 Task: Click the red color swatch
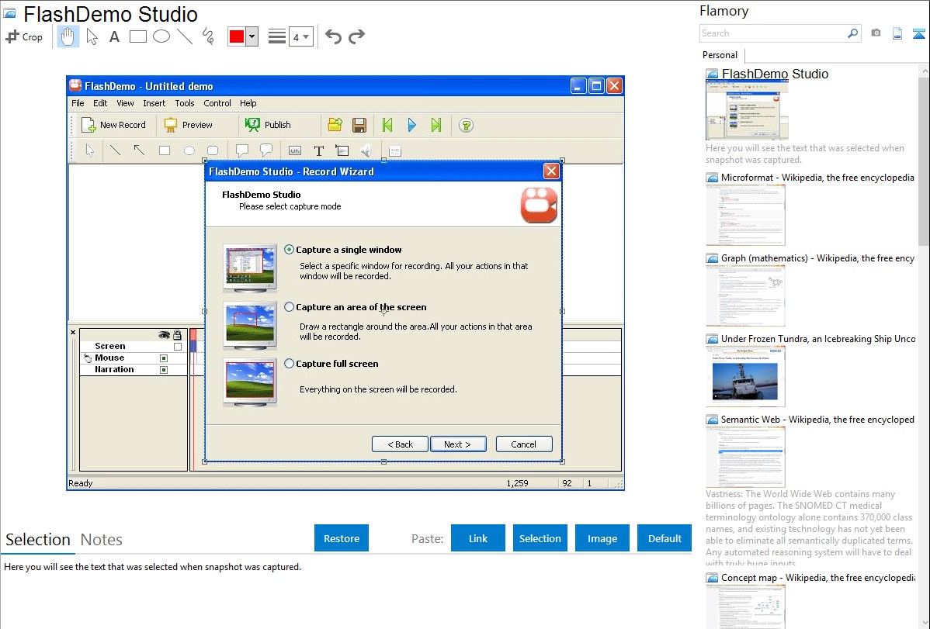[x=237, y=36]
